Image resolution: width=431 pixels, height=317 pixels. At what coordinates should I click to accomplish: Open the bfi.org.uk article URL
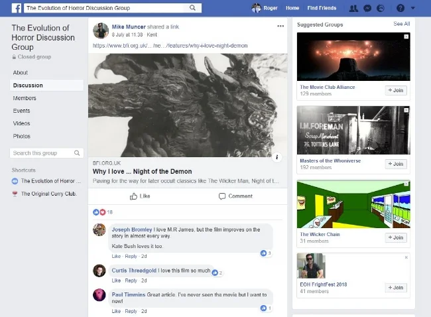[x=170, y=46]
